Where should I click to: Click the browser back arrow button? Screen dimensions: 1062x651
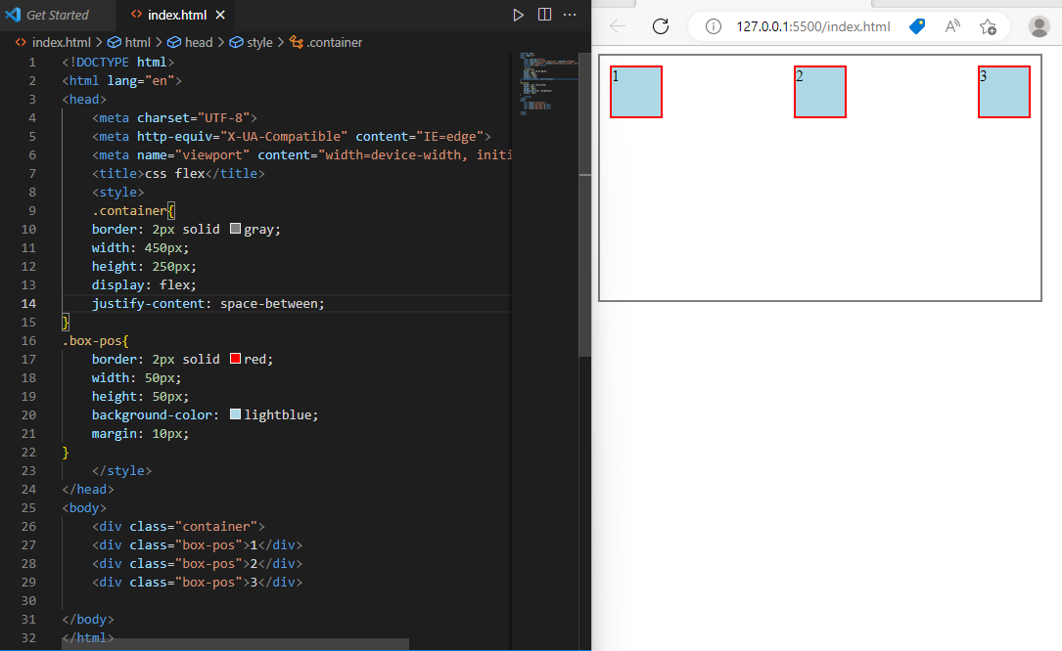[618, 26]
